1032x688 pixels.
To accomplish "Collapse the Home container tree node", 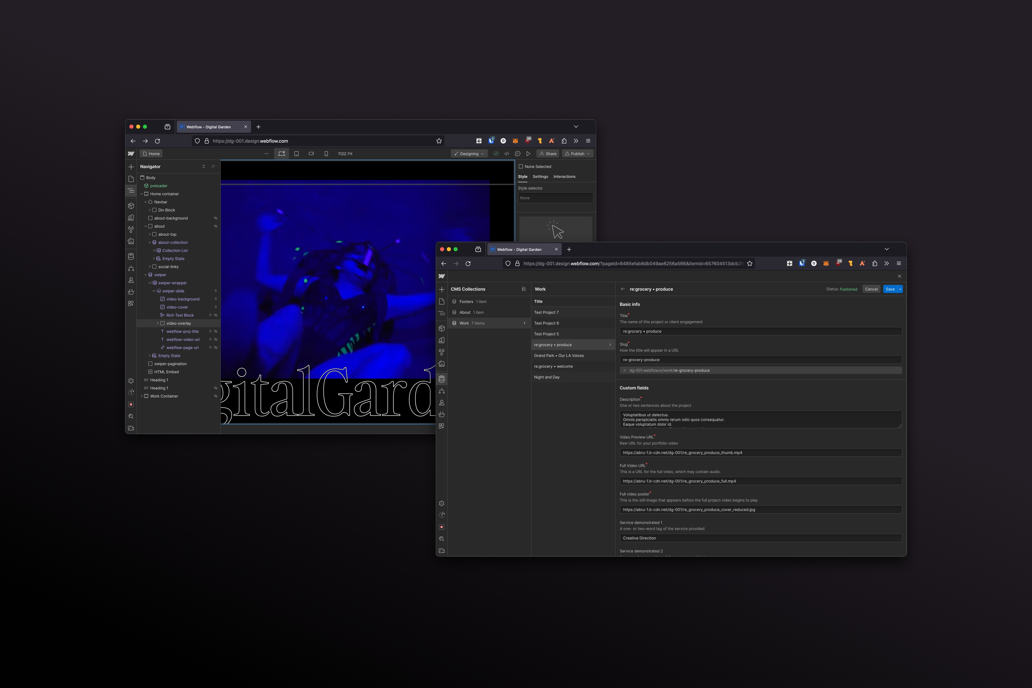I will 142,194.
